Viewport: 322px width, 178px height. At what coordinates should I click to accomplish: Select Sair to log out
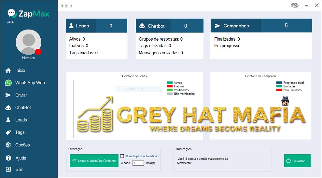19,170
